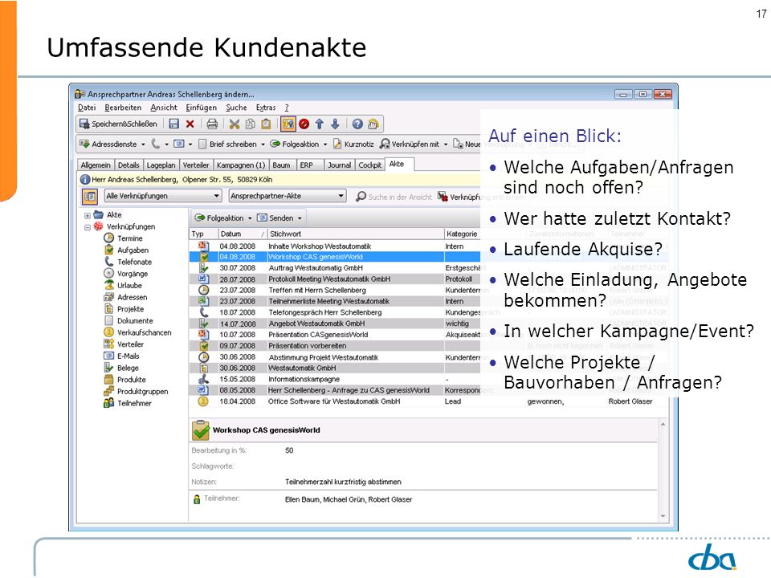The width and height of the screenshot is (771, 578).
Task: Click the red X delete icon
Action: [190, 124]
